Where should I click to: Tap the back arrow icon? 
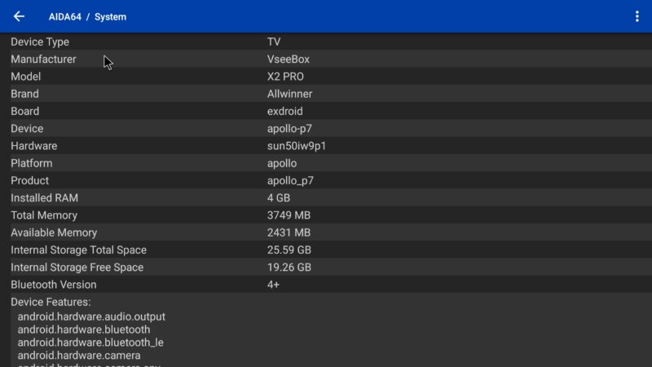tap(19, 16)
